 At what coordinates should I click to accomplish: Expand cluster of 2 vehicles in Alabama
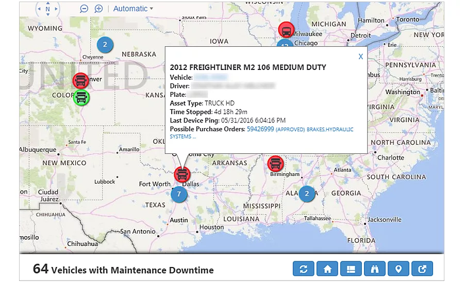click(x=307, y=193)
